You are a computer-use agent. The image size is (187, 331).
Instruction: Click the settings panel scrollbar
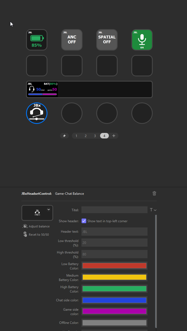(156, 271)
